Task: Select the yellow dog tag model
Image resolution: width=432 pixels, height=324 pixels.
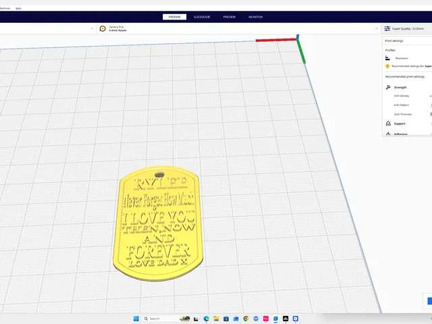Action: point(158,223)
